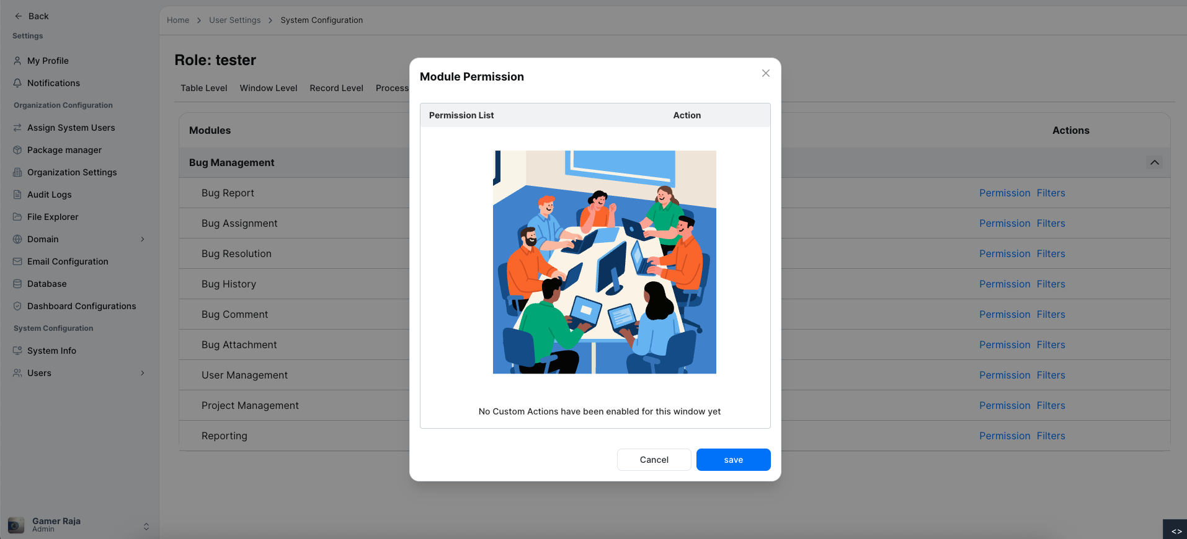This screenshot has width=1187, height=539.
Task: Expand the Users submenu chevron
Action: [143, 373]
